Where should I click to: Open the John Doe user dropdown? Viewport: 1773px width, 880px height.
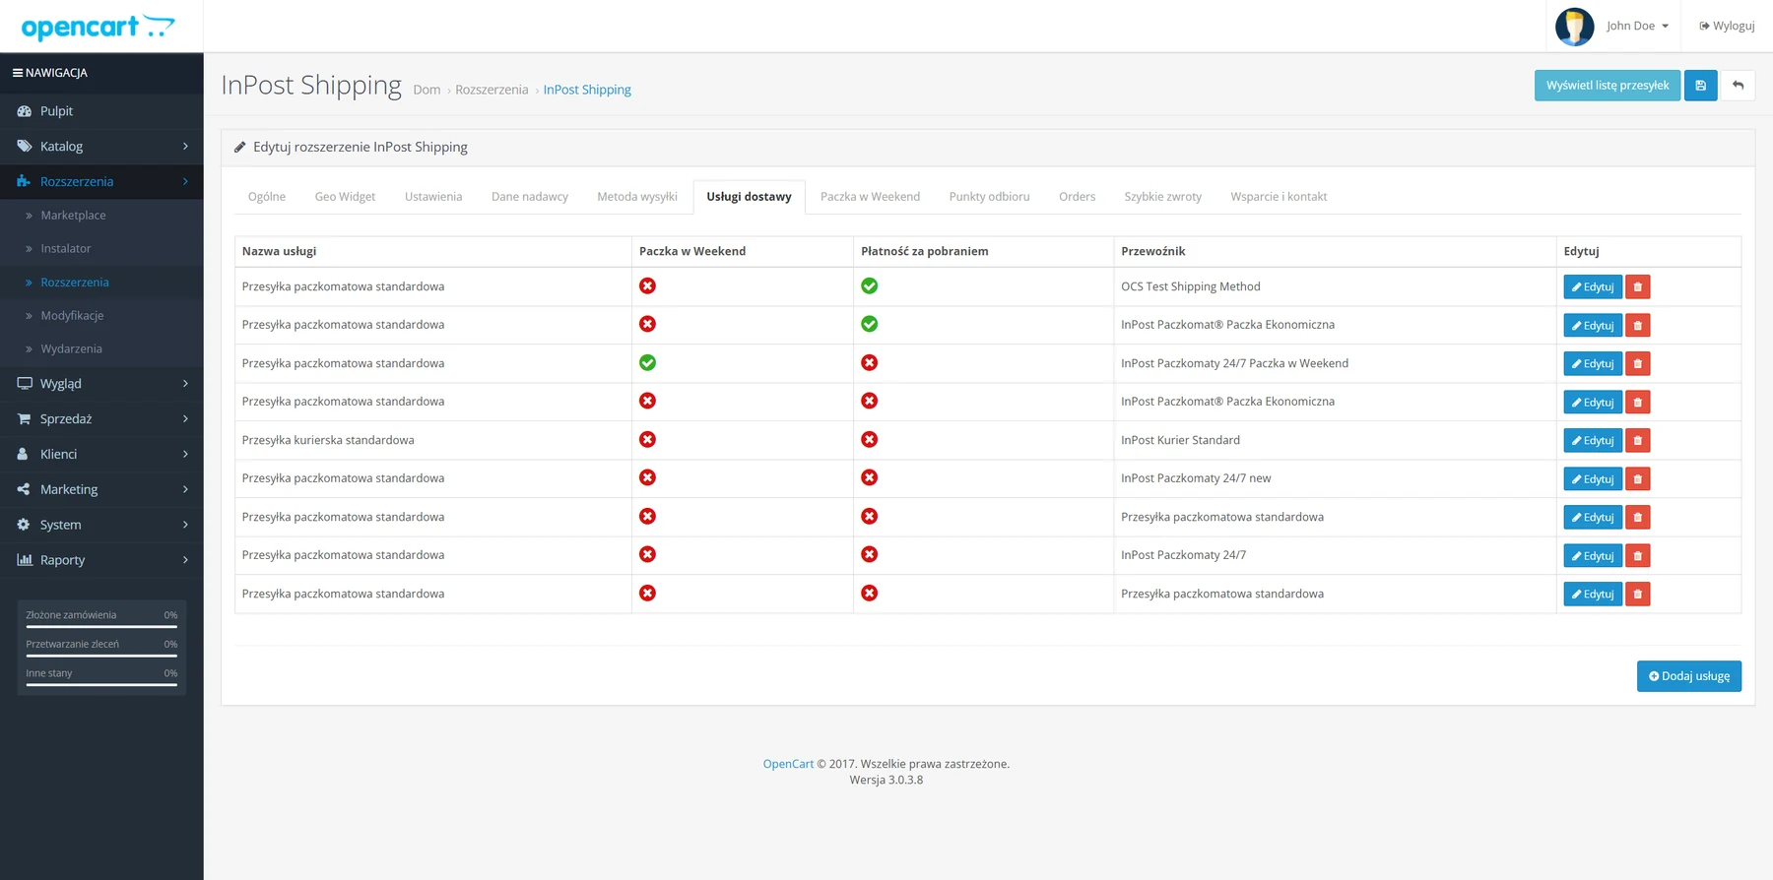[1637, 27]
